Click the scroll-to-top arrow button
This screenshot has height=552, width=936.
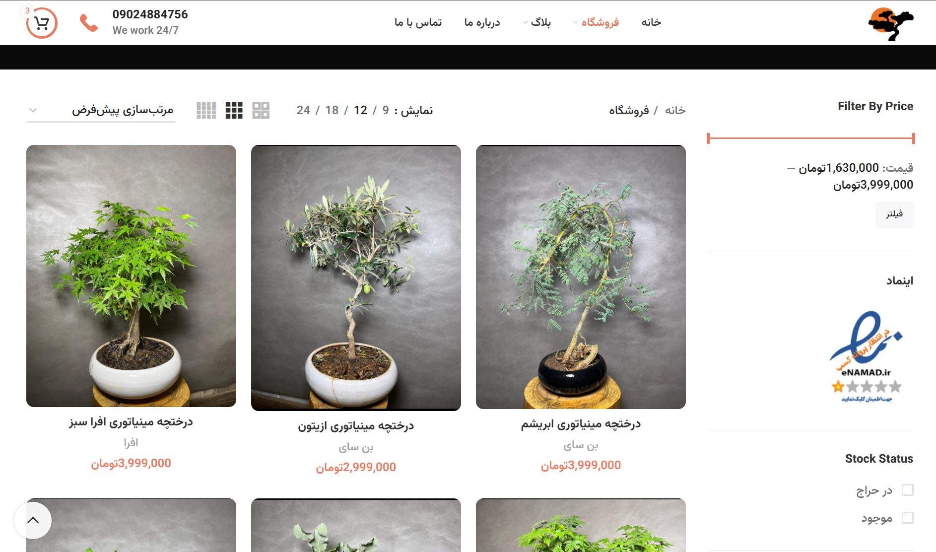pyautogui.click(x=33, y=520)
